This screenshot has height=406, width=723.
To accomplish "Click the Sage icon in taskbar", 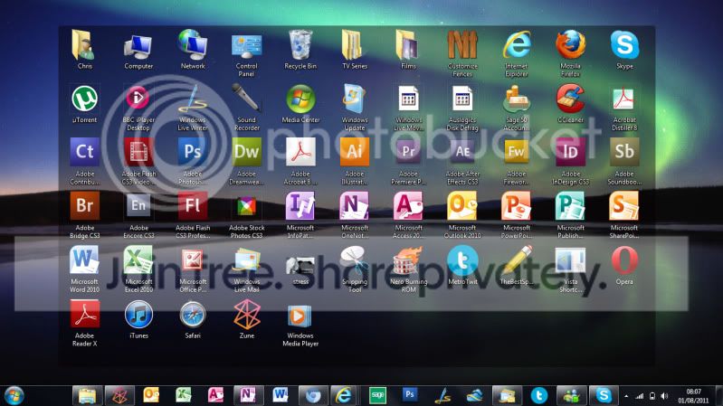I will (377, 395).
